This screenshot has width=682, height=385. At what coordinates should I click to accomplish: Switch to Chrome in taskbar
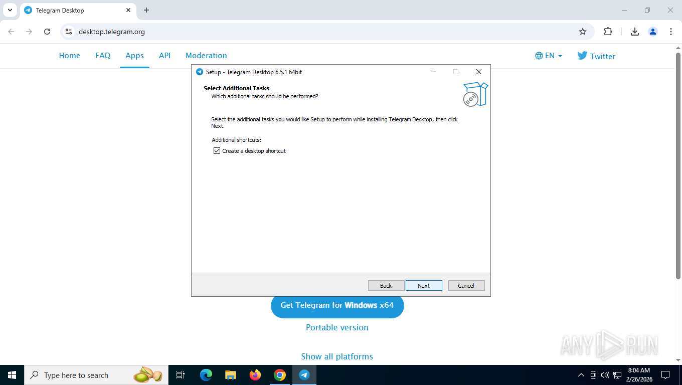click(x=280, y=375)
